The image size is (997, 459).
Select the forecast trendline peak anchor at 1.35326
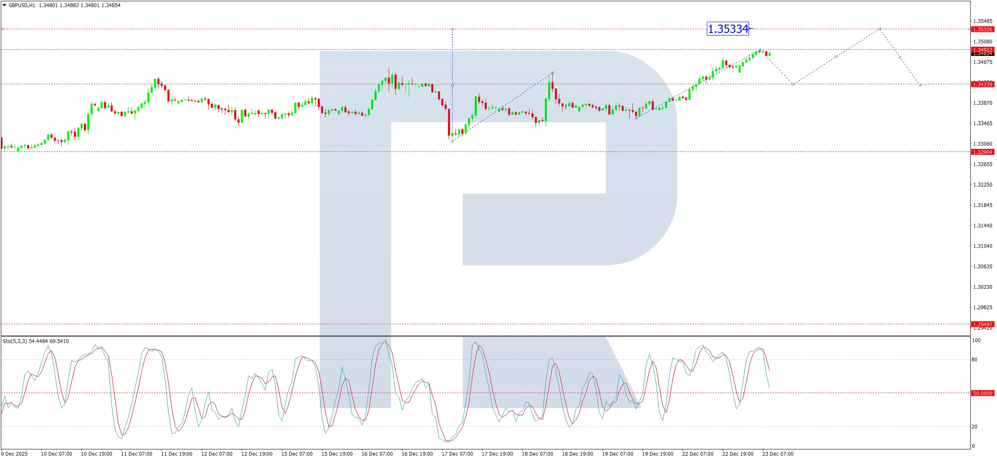point(880,29)
